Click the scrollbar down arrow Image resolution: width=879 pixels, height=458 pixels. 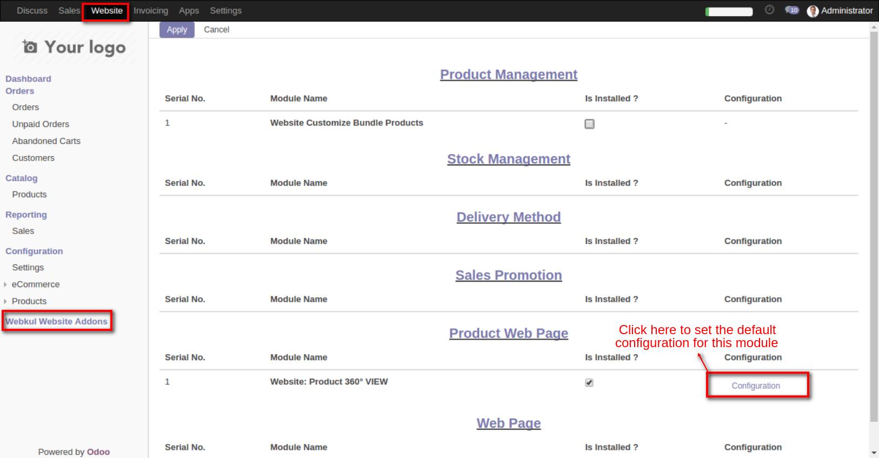[x=874, y=453]
